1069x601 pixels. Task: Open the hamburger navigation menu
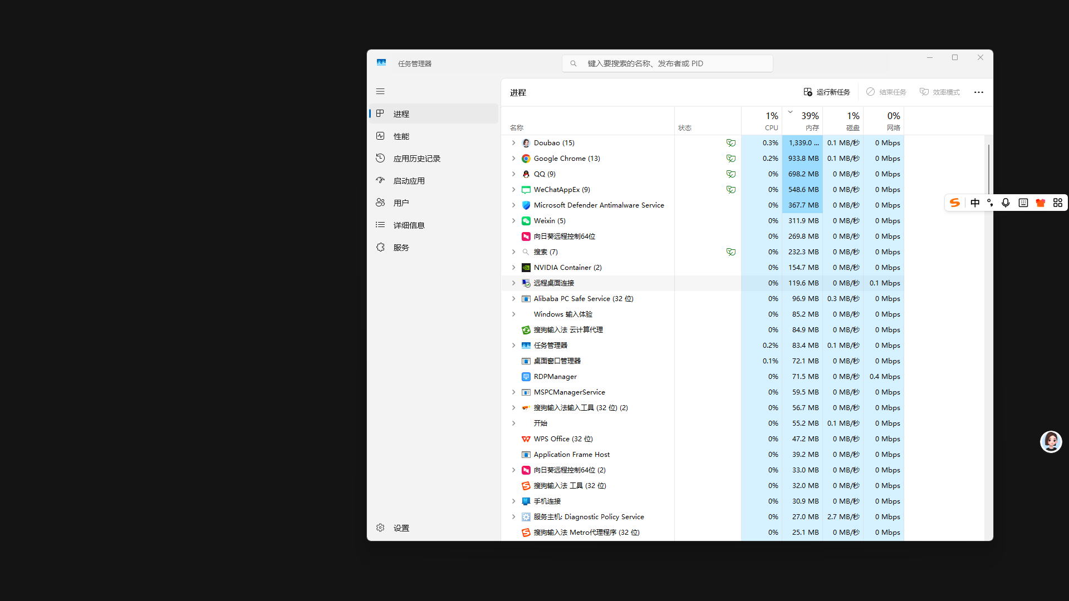380,91
